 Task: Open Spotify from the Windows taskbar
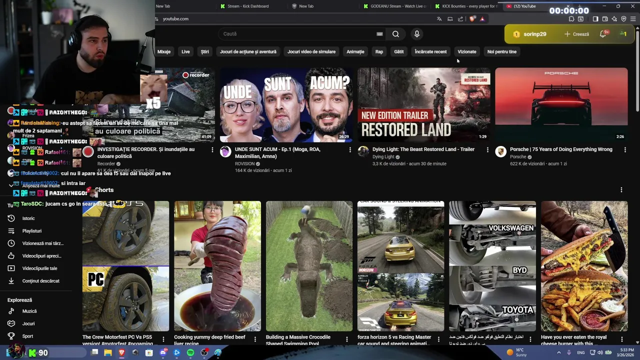[190, 353]
